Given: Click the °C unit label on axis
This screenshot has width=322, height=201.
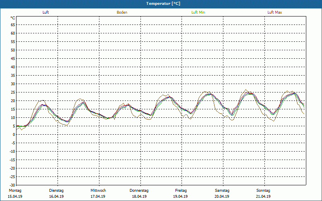Looking at the screenshot, I should tap(13, 18).
